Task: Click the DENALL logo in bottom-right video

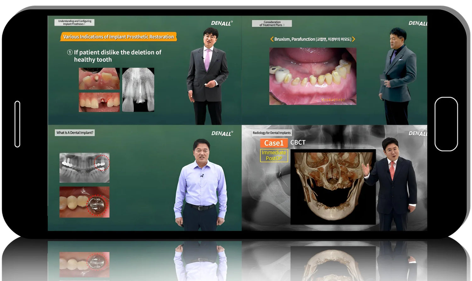Action: (x=418, y=133)
